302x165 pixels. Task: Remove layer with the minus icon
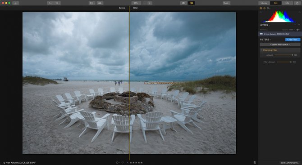click(x=295, y=25)
